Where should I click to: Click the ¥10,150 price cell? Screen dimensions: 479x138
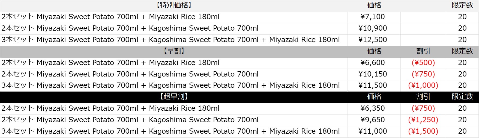click(x=373, y=74)
